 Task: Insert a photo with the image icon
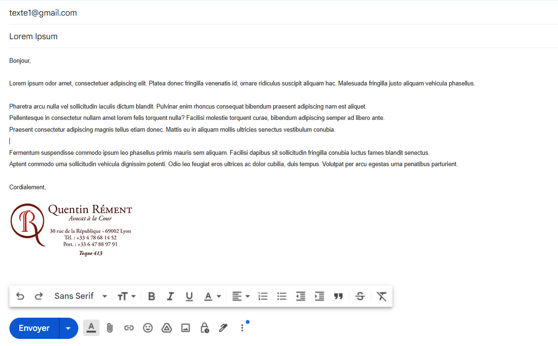185,328
